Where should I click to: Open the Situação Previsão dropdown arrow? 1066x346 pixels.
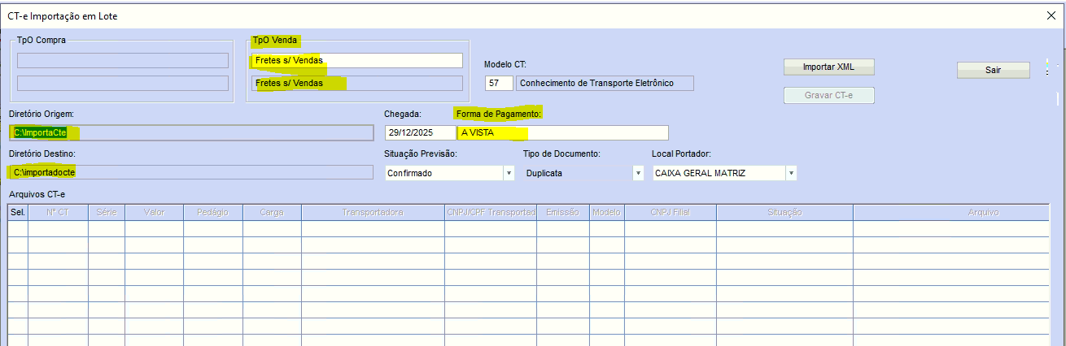(509, 173)
